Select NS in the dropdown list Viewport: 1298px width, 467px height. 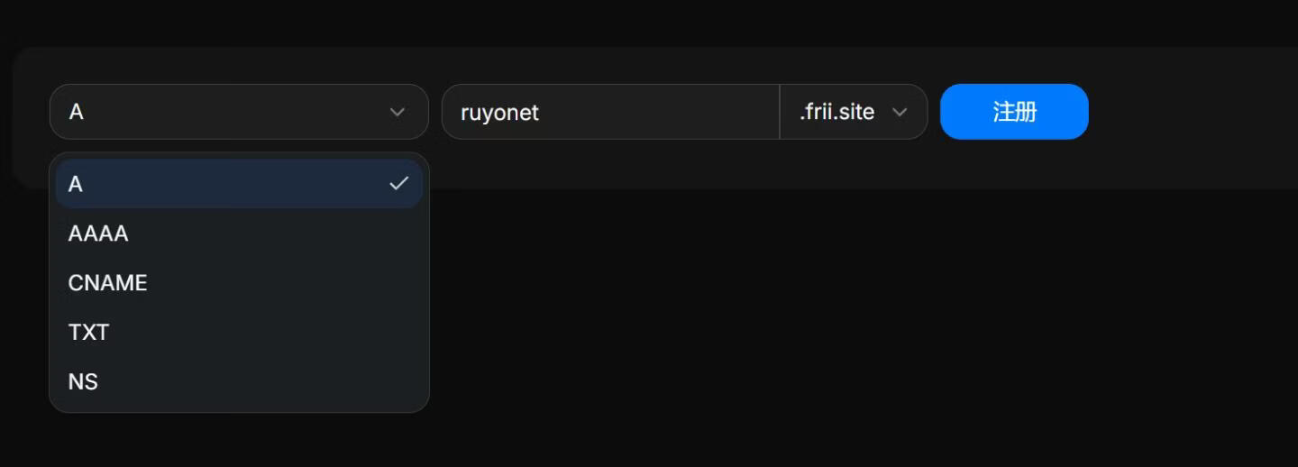click(x=239, y=382)
